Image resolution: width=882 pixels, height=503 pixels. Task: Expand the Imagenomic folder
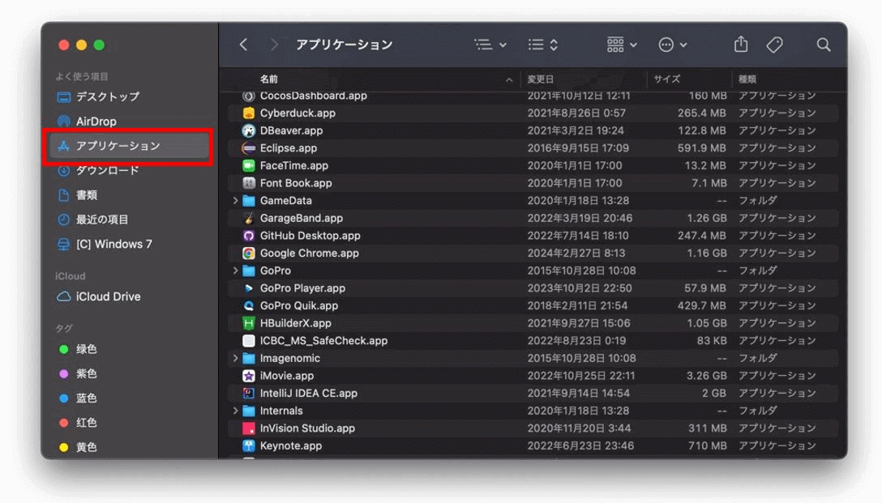click(x=235, y=359)
